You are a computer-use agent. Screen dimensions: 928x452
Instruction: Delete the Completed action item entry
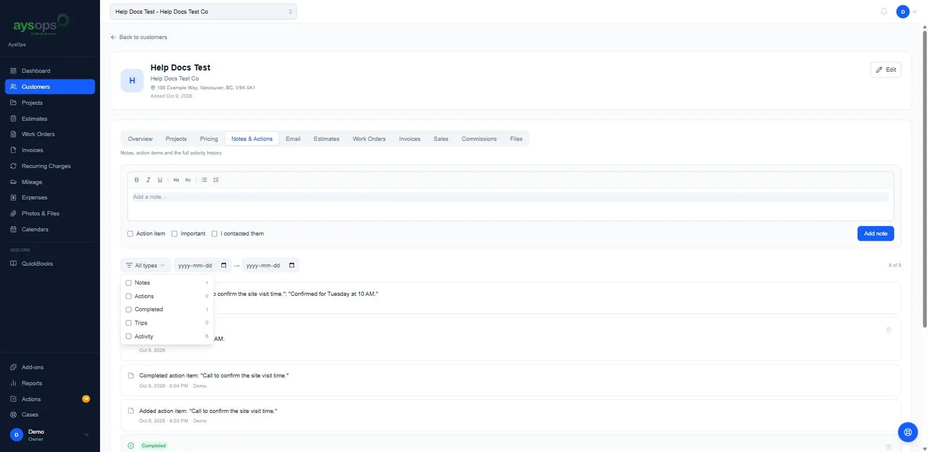[x=888, y=447]
